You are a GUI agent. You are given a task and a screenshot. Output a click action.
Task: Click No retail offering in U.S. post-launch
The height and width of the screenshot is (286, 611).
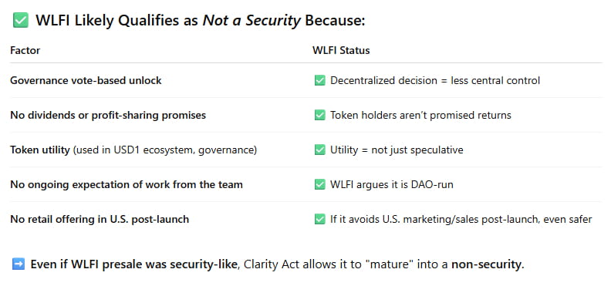(x=100, y=219)
